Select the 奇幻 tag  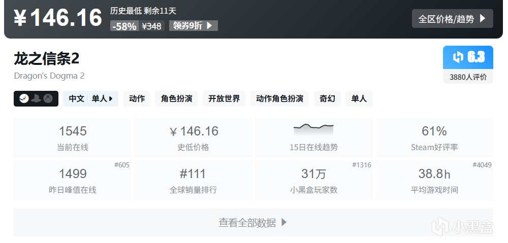[327, 99]
